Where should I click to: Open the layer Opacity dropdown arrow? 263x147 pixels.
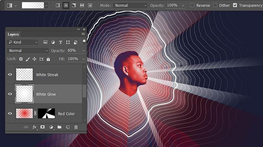(83, 51)
